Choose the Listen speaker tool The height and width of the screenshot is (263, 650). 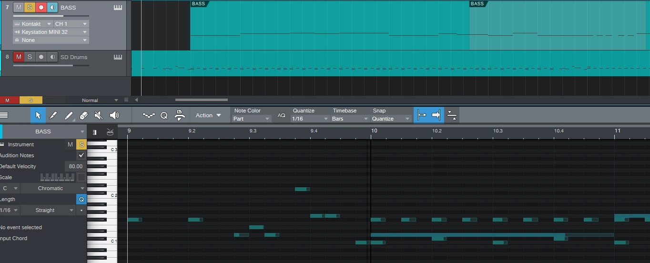click(114, 115)
